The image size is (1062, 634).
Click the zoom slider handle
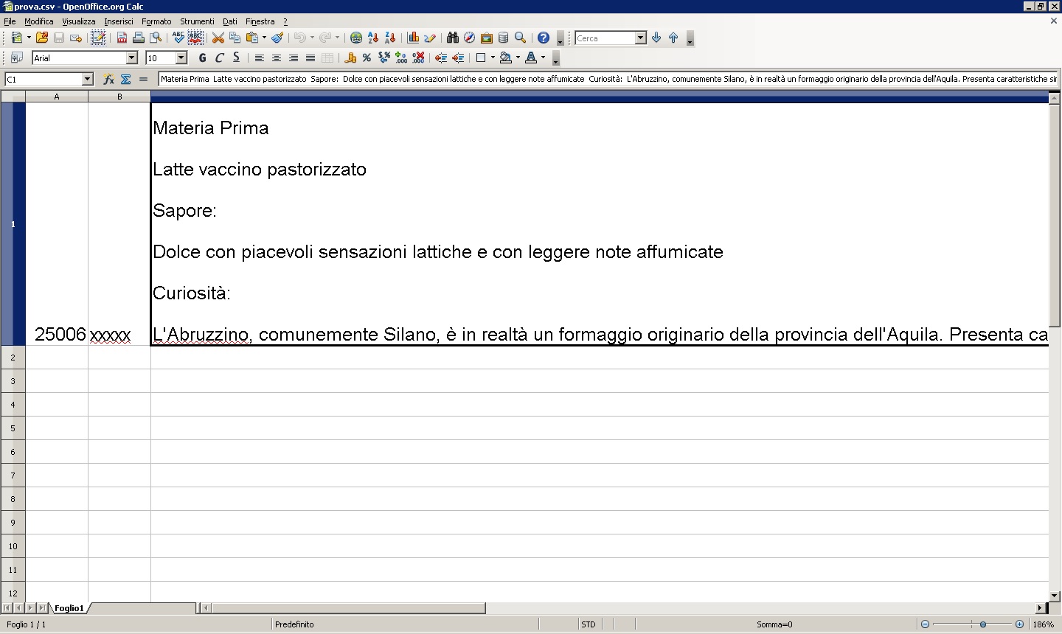click(983, 624)
